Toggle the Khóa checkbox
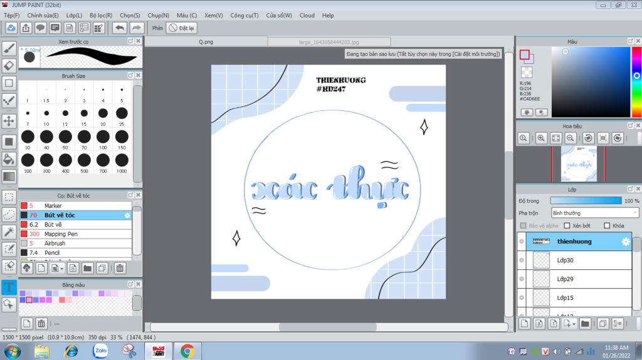 (x=607, y=225)
